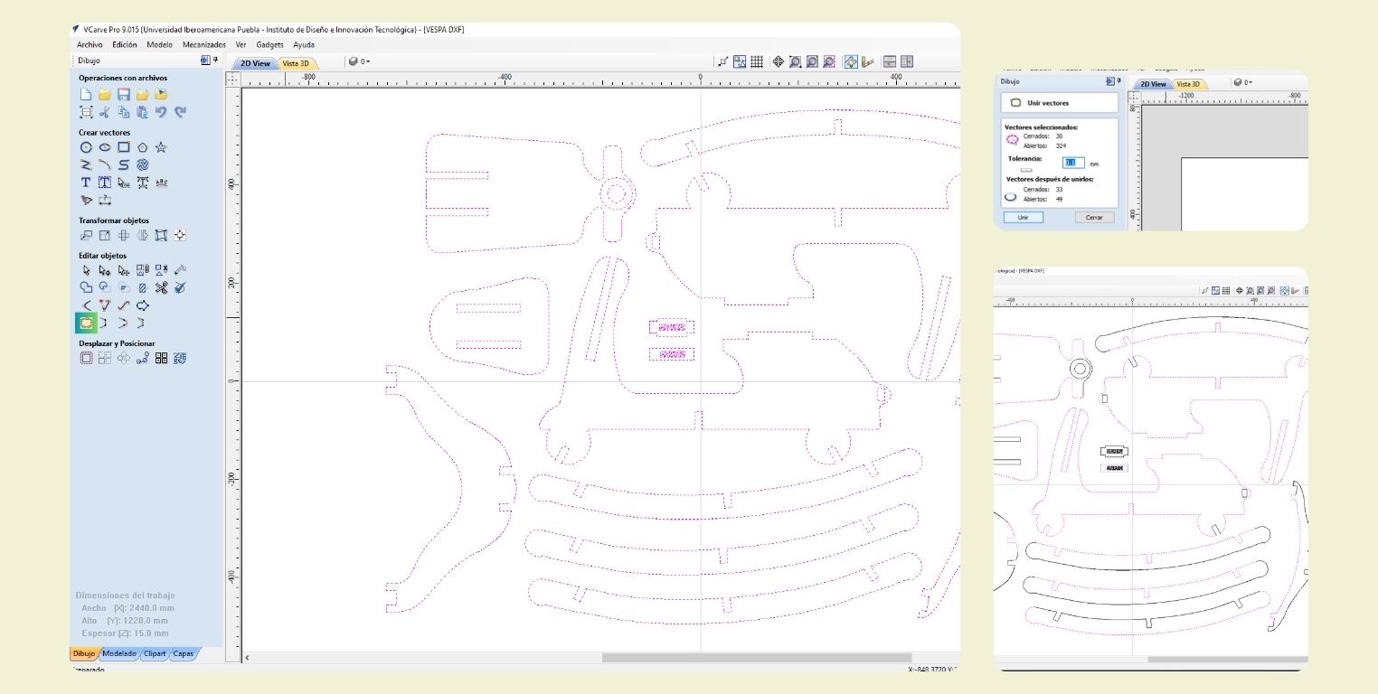Open the Mecanizados menu
The image size is (1378, 694).
(204, 44)
